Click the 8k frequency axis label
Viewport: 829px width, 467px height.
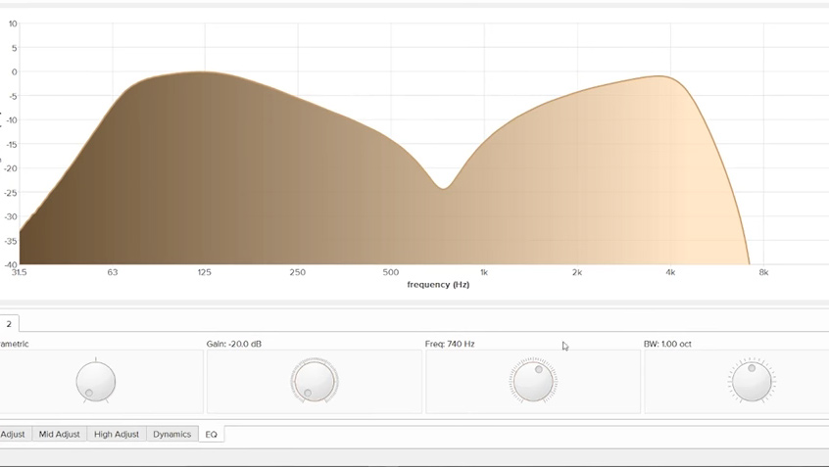pos(763,272)
